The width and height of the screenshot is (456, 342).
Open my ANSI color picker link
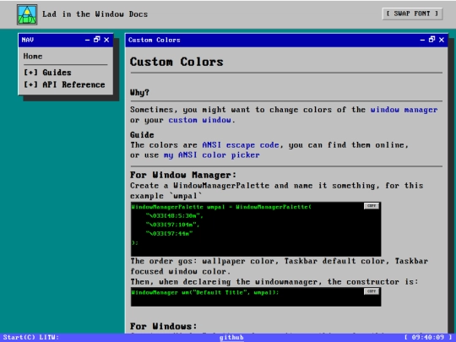(211, 155)
